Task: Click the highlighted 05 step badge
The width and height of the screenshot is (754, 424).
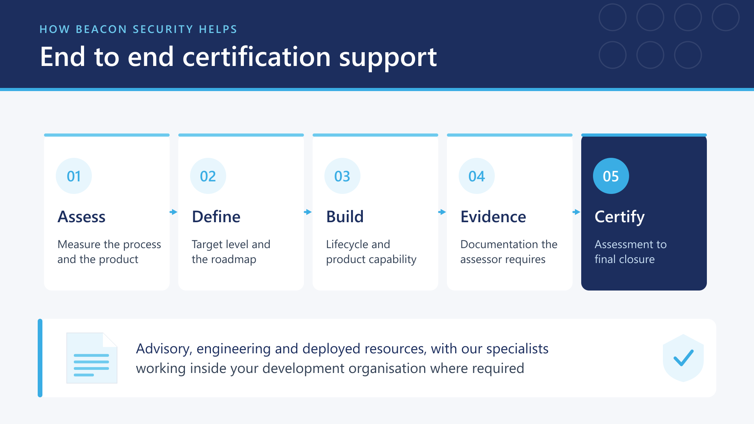Action: pyautogui.click(x=611, y=176)
